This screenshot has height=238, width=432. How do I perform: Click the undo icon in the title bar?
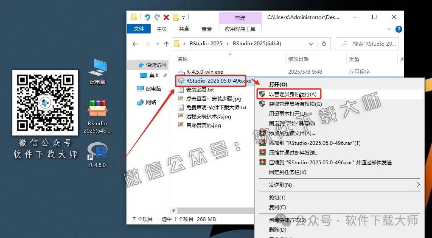tap(147, 17)
